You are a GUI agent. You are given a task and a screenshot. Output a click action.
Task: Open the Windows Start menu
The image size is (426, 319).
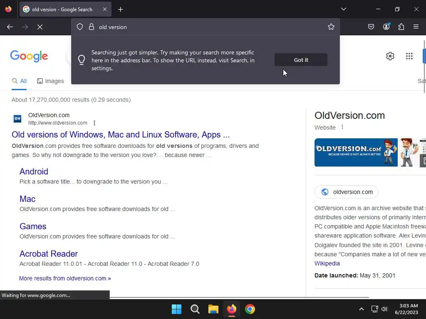176,309
